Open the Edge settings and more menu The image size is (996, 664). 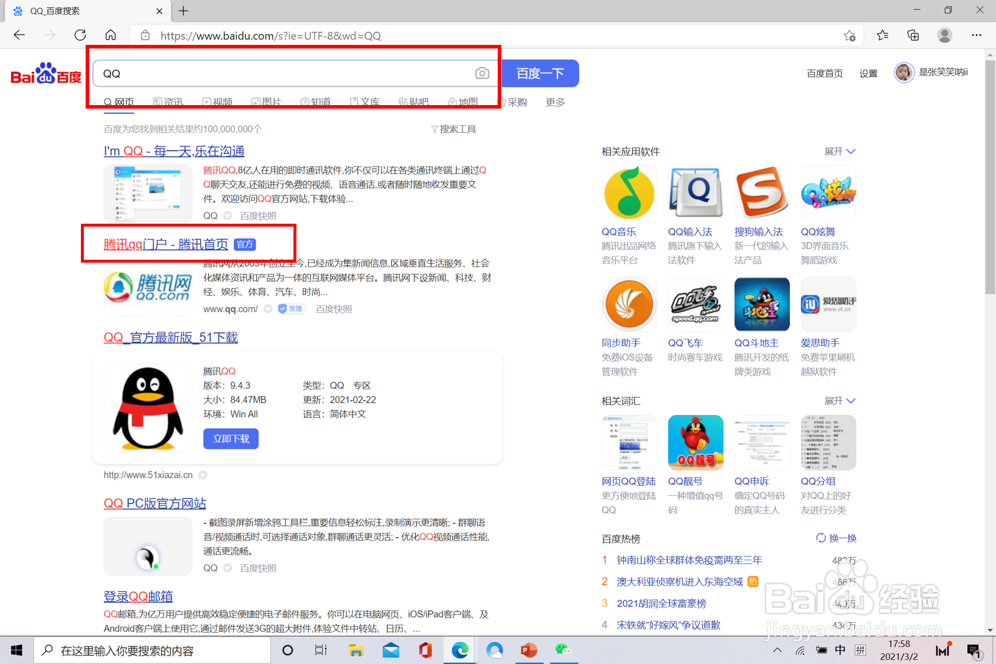(x=977, y=35)
